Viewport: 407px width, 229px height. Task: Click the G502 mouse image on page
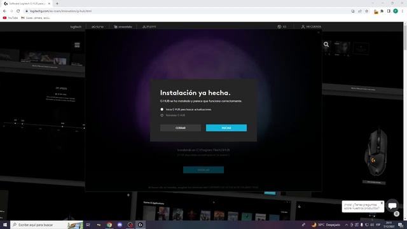tap(375, 153)
